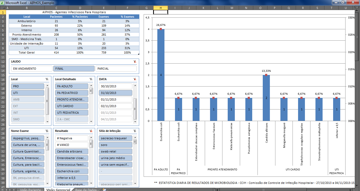Click the up arrow of DATA slicer scrollbar

[135, 85]
